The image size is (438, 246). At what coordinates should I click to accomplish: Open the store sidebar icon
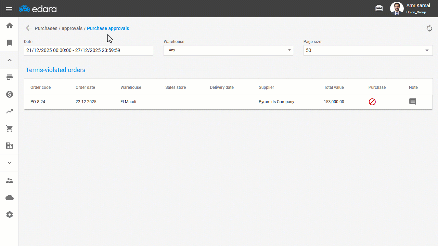pos(10,77)
